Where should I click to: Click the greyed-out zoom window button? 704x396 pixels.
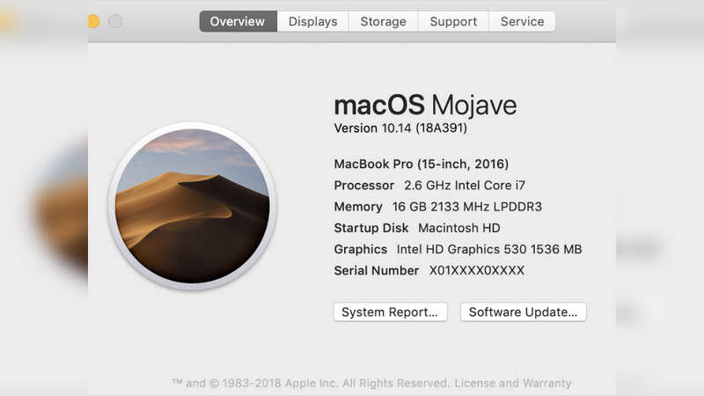pos(115,21)
